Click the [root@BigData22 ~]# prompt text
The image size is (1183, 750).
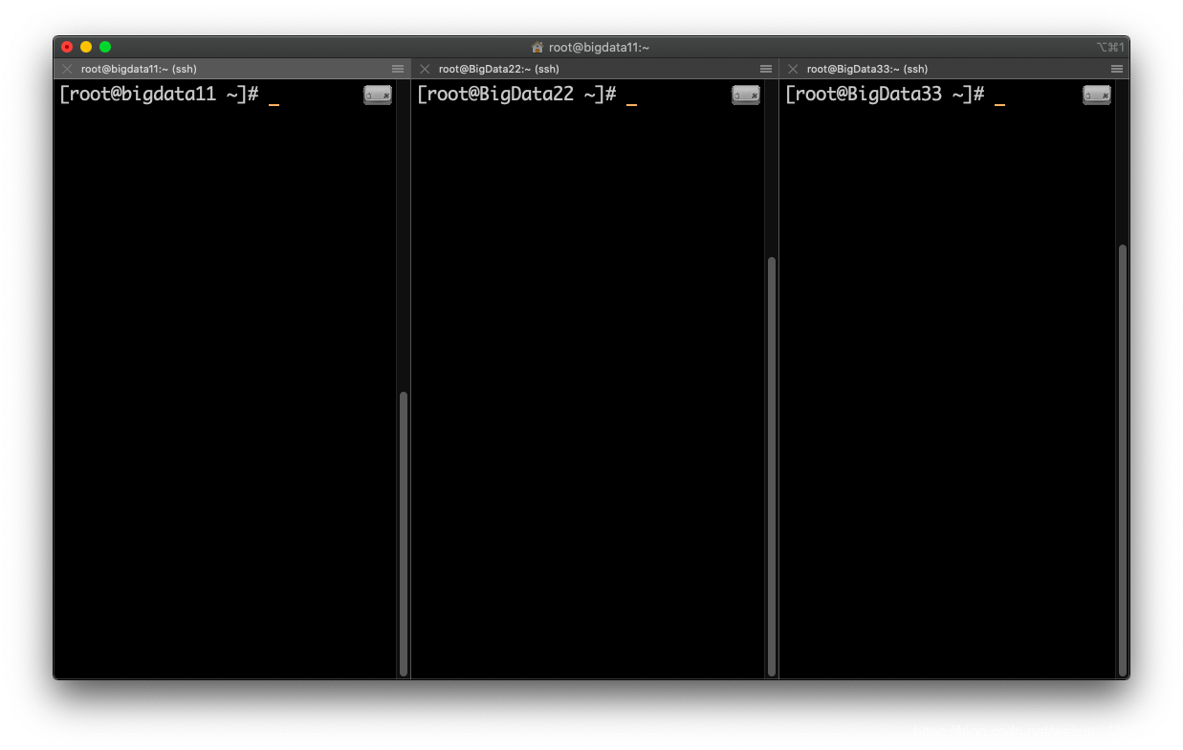tap(516, 95)
